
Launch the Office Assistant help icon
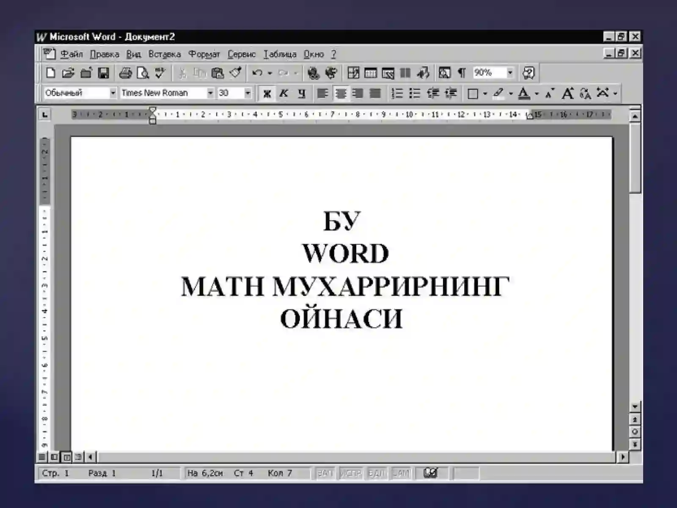pos(528,73)
